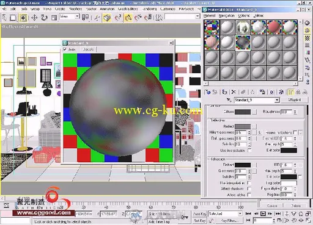Click the L lock button beside Hilight glossiness
This screenshot has width=313, height=225.
click(x=260, y=132)
